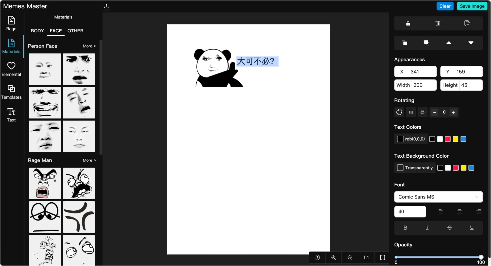Open the Text tool section
Viewport: 491px width, 266px height.
(x=11, y=115)
